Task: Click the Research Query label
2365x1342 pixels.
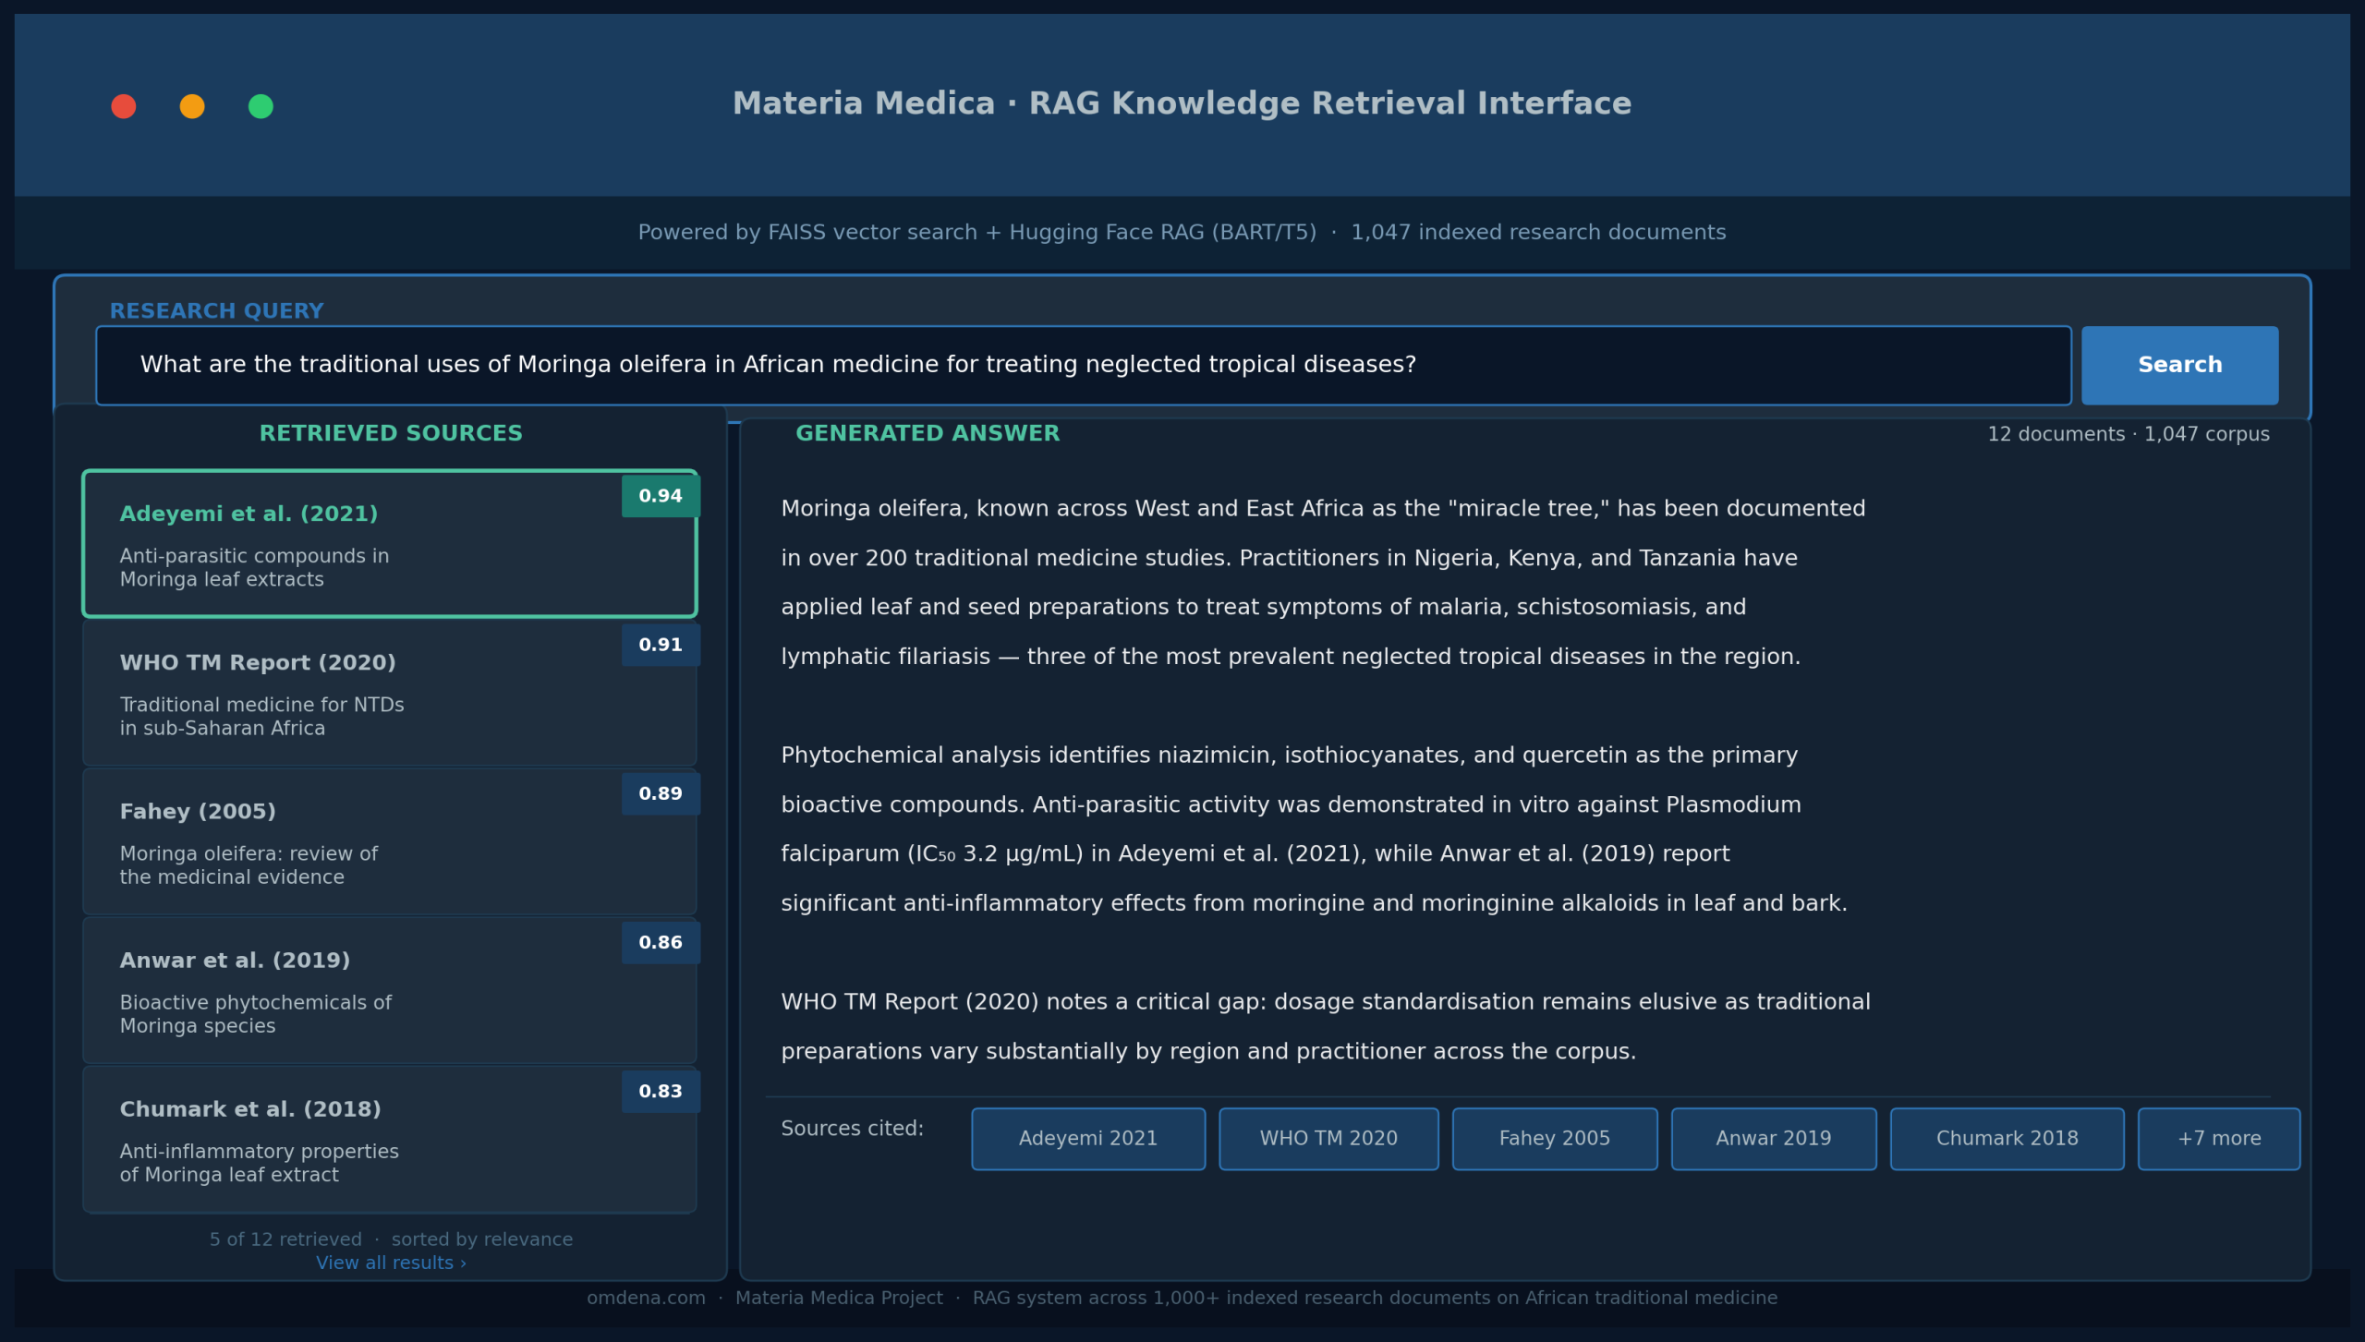Action: point(217,311)
